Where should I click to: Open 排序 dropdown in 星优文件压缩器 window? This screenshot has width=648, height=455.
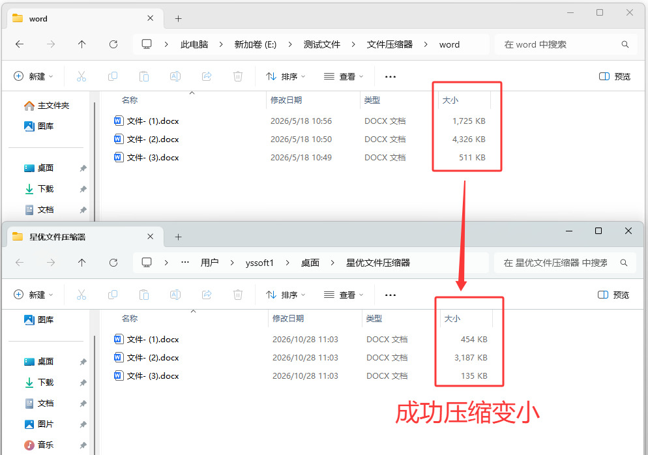click(x=286, y=295)
